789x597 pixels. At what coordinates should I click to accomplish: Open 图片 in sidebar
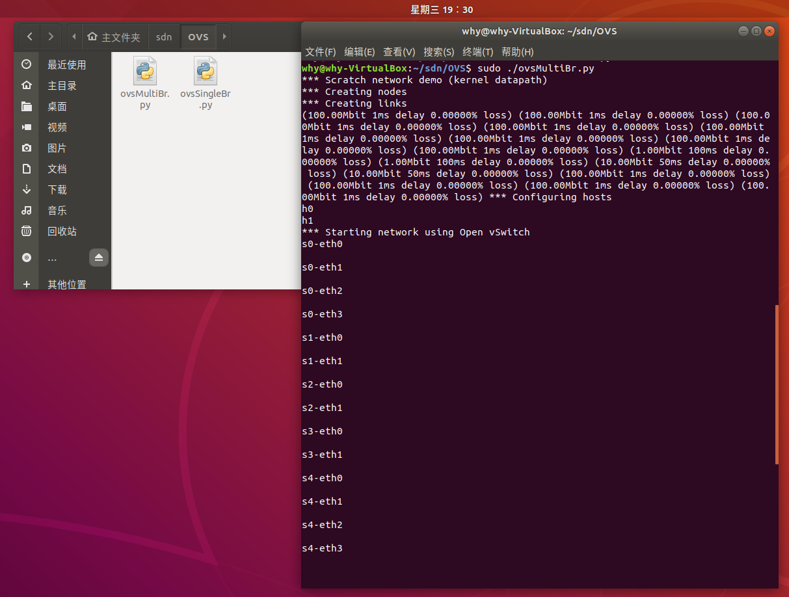(57, 148)
